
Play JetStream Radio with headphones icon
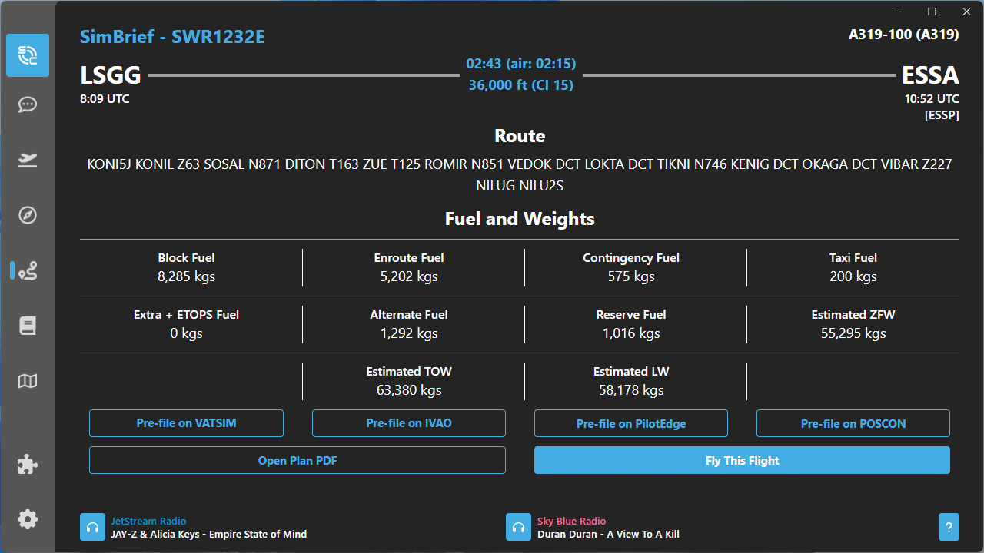92,528
